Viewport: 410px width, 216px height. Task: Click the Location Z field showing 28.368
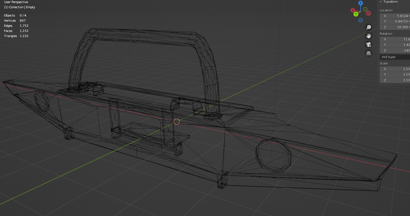tap(395, 27)
